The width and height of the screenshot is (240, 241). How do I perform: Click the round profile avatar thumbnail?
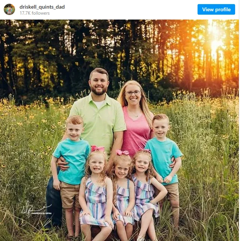(9, 9)
